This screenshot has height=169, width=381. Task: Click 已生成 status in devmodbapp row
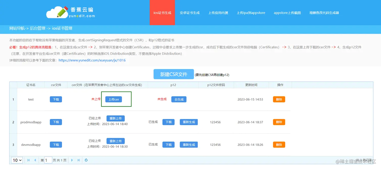[153, 144]
